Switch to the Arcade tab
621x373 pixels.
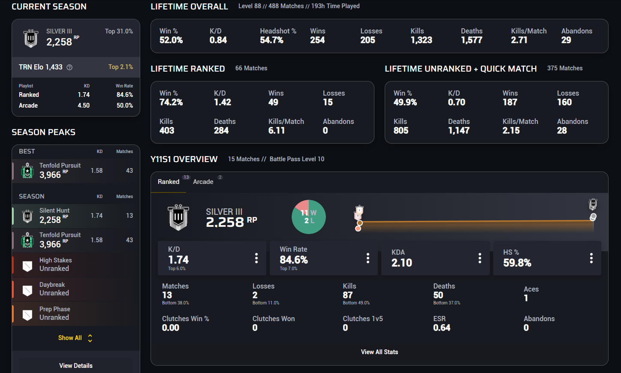tap(203, 182)
